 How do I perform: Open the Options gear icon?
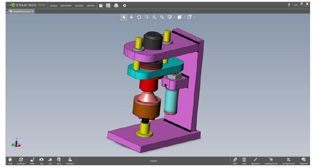(x=124, y=6)
